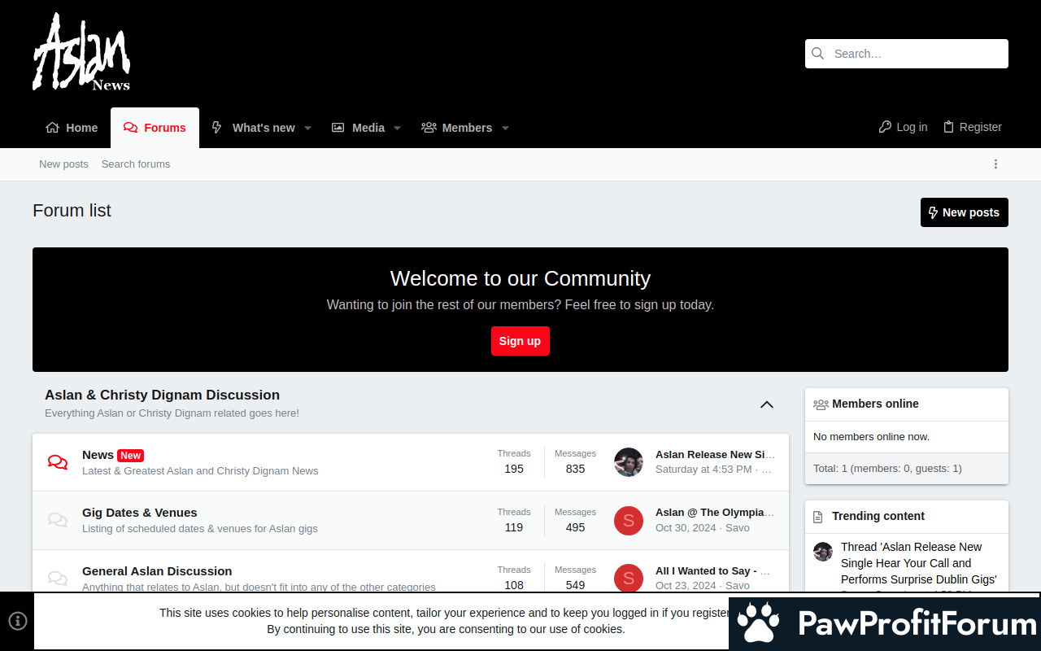Click the Trending content document icon
Screen dimensions: 1041x651
[819, 517]
